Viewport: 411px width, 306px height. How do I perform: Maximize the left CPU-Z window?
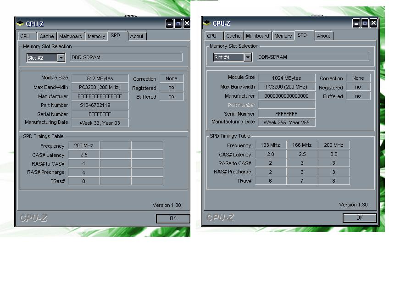pyautogui.click(x=178, y=24)
